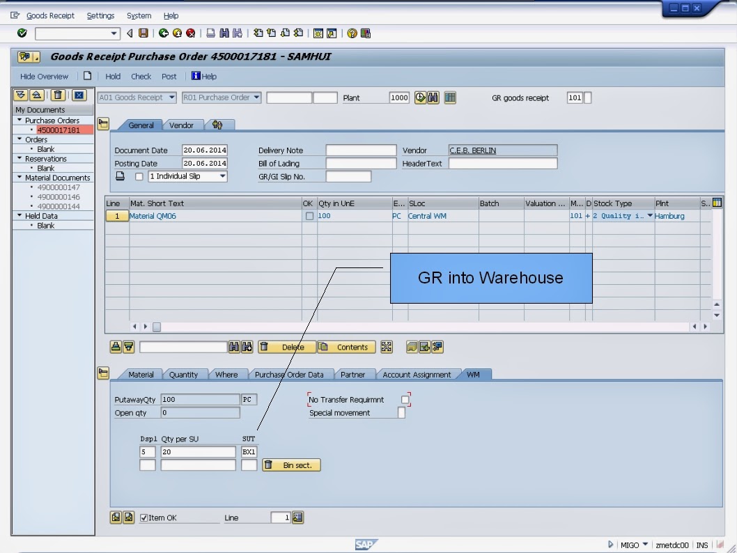Open Find using the binoculars icon beside Plant

pos(433,98)
